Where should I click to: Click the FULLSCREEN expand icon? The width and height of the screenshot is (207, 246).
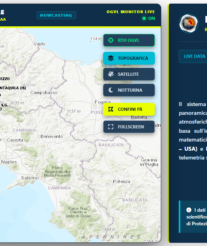111,127
